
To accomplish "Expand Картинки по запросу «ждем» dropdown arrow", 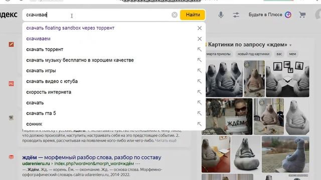I will point(290,45).
